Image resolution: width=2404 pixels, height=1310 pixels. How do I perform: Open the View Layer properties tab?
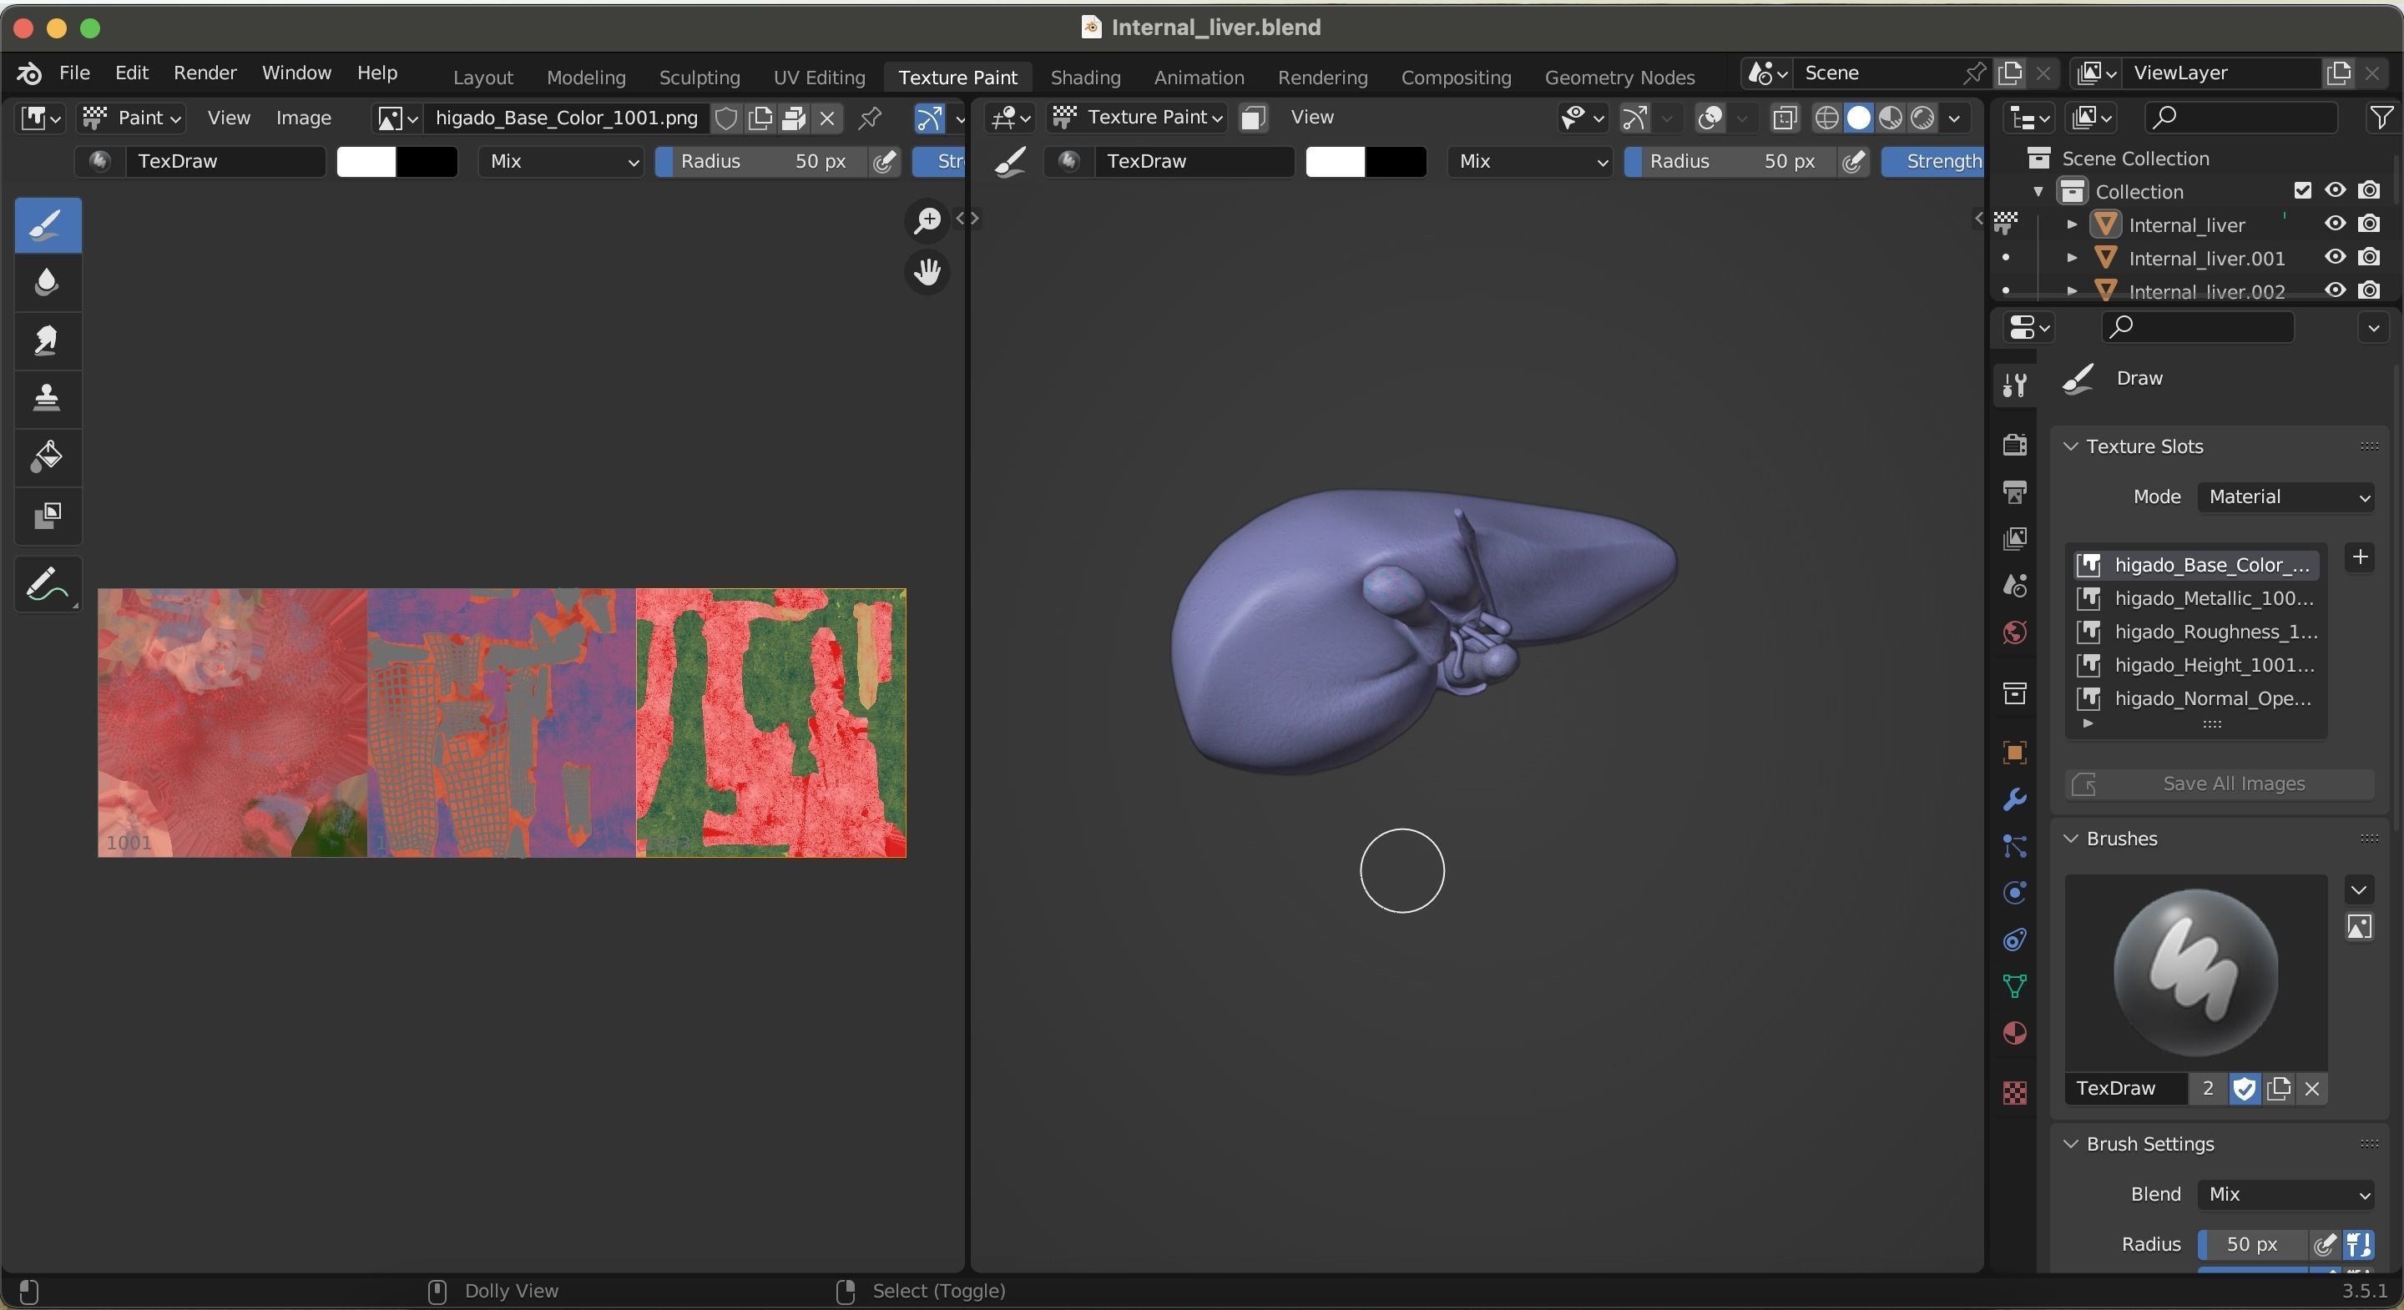(2014, 538)
